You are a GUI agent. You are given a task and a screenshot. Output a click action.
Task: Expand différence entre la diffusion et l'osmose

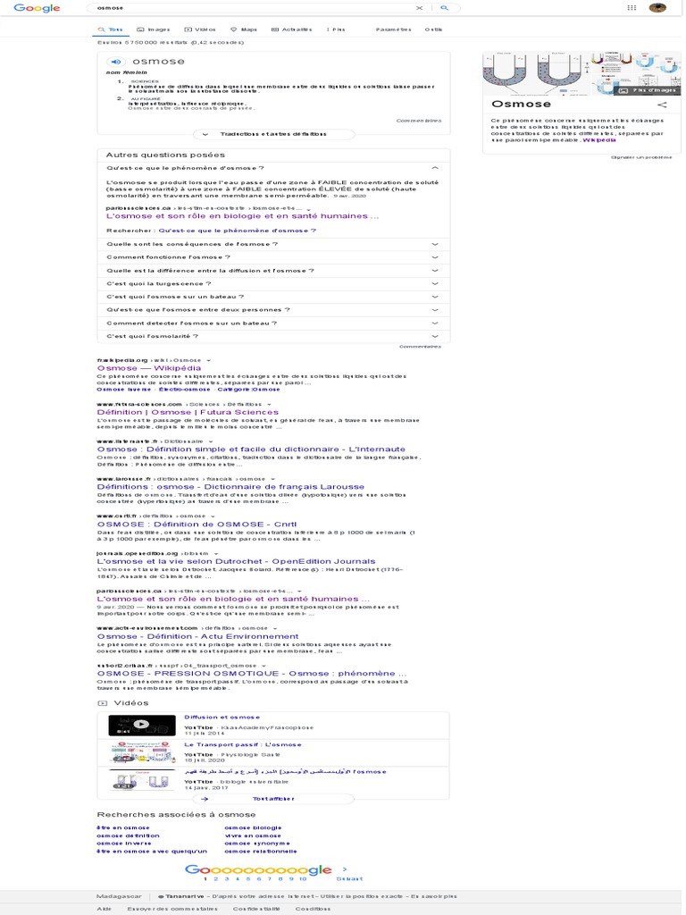[273, 271]
